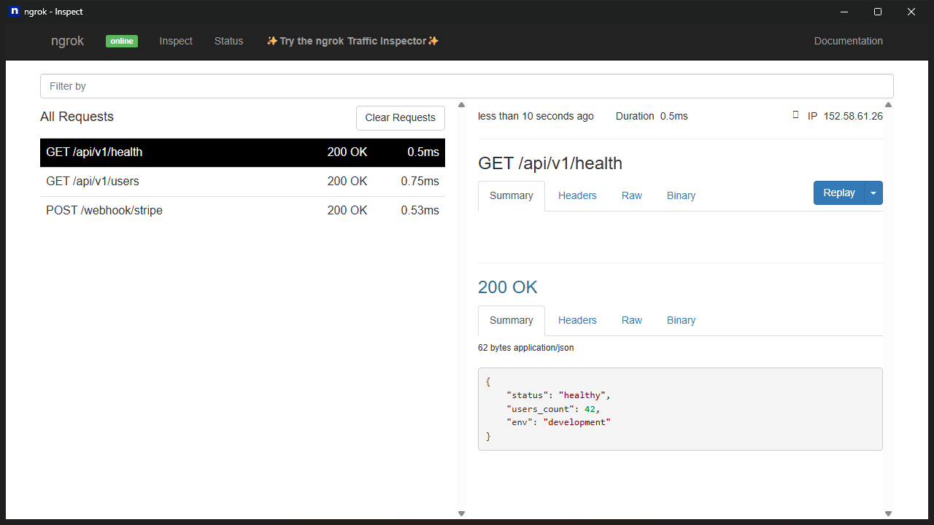This screenshot has width=934, height=525.
Task: Click the JSON response body block
Action: [680, 409]
